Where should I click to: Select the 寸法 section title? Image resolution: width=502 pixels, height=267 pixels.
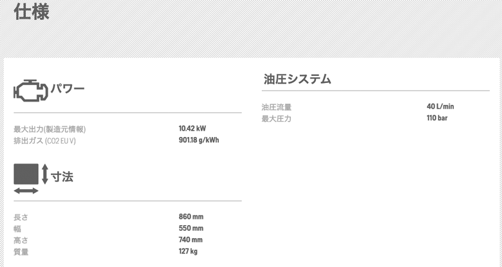[62, 176]
